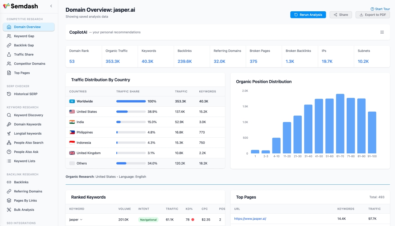This screenshot has width=395, height=226.
Task: Click Export to PDF button
Action: [x=373, y=15]
